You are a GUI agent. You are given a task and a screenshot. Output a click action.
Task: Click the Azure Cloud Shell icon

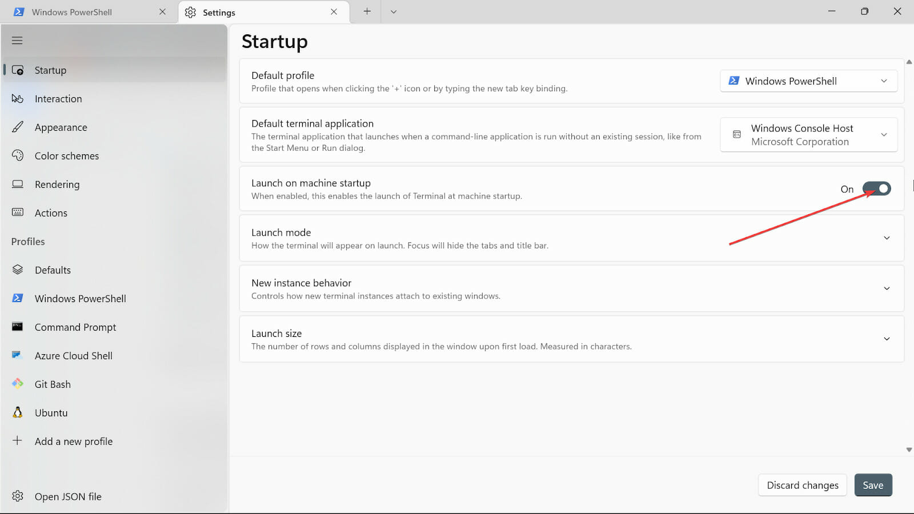click(x=17, y=355)
